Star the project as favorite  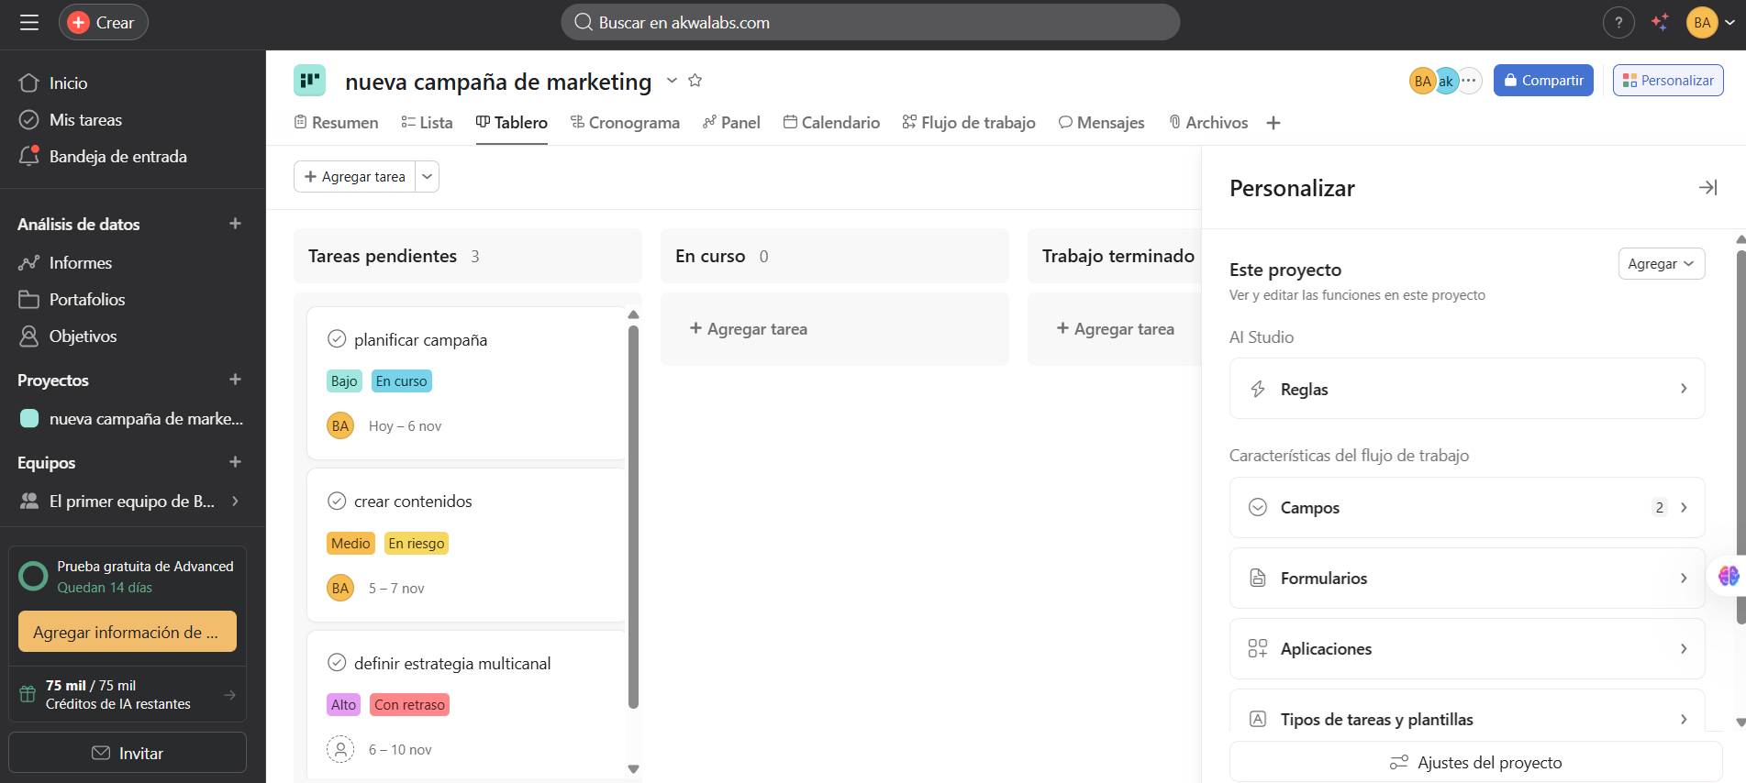tap(695, 81)
